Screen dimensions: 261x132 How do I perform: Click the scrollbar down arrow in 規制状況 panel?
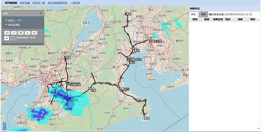coord(259,128)
